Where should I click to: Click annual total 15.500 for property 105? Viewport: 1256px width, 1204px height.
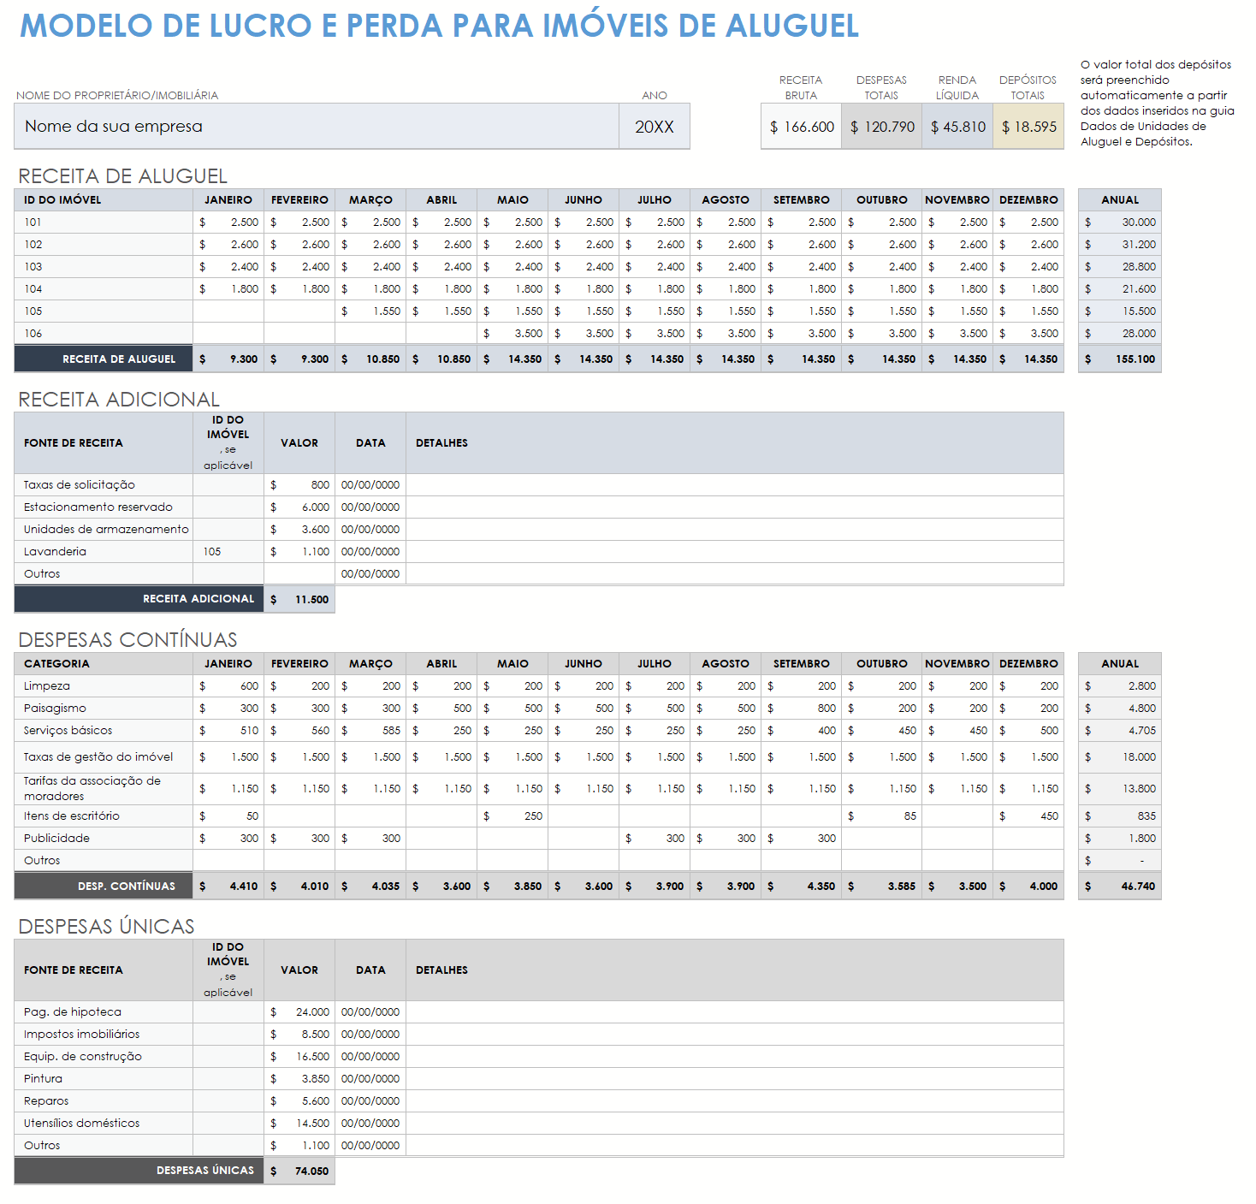click(1120, 311)
